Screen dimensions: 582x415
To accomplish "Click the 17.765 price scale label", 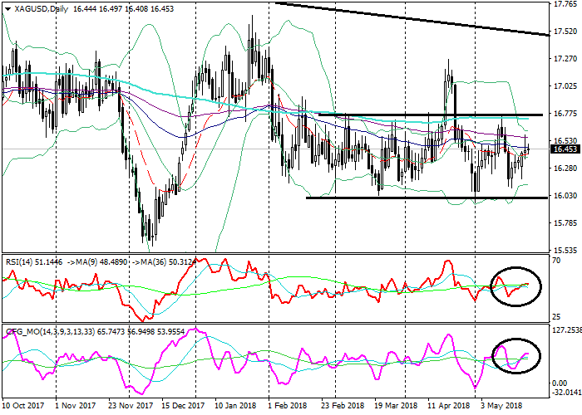I will [x=565, y=5].
